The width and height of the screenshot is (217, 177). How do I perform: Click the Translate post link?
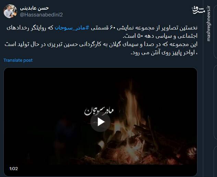[x=18, y=60]
